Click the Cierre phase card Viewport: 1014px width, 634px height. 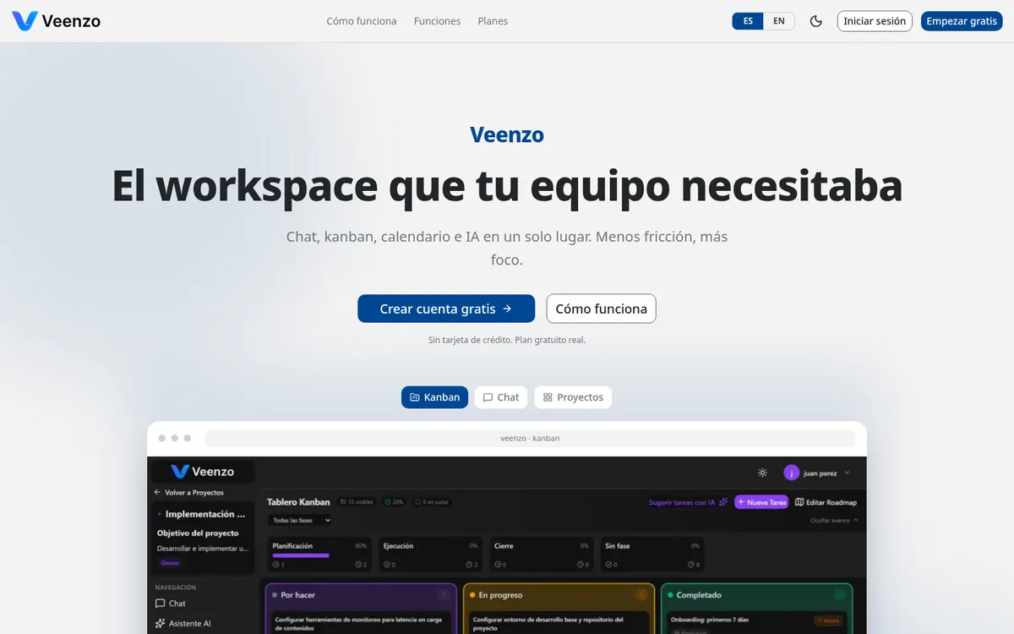542,555
